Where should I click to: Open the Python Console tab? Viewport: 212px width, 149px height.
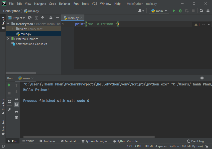coord(125,141)
